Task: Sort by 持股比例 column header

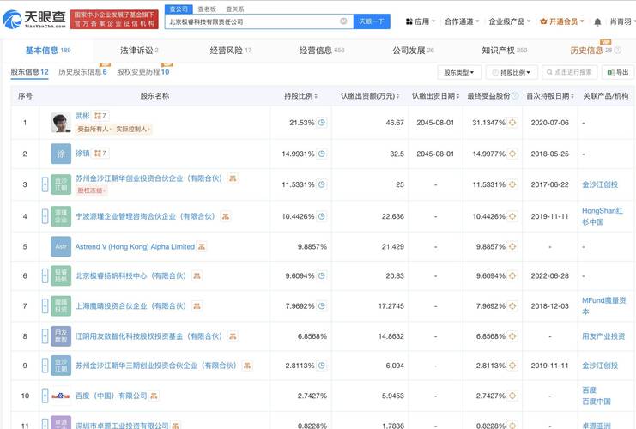Action: pos(300,96)
